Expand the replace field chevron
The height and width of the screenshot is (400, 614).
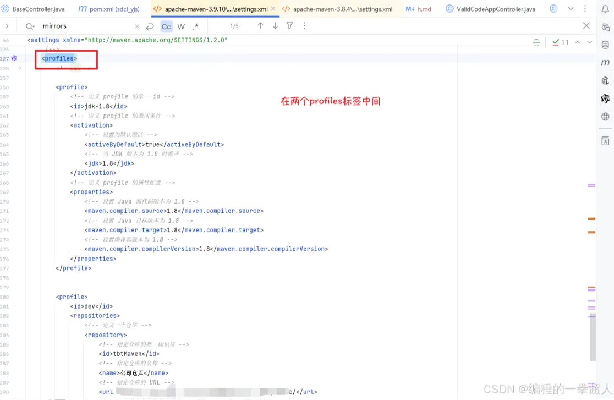(x=7, y=26)
